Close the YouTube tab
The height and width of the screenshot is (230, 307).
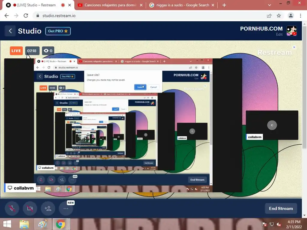click(x=141, y=5)
